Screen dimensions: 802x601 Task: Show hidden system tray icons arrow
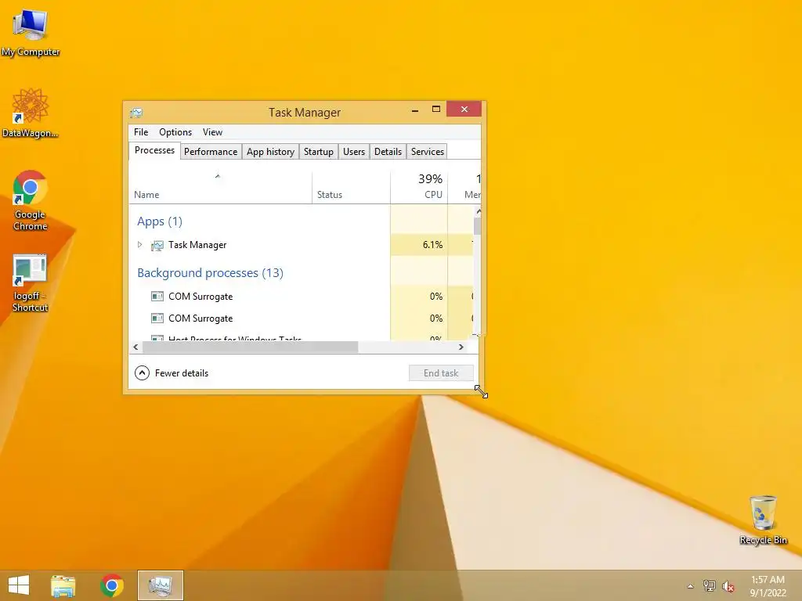tap(691, 586)
